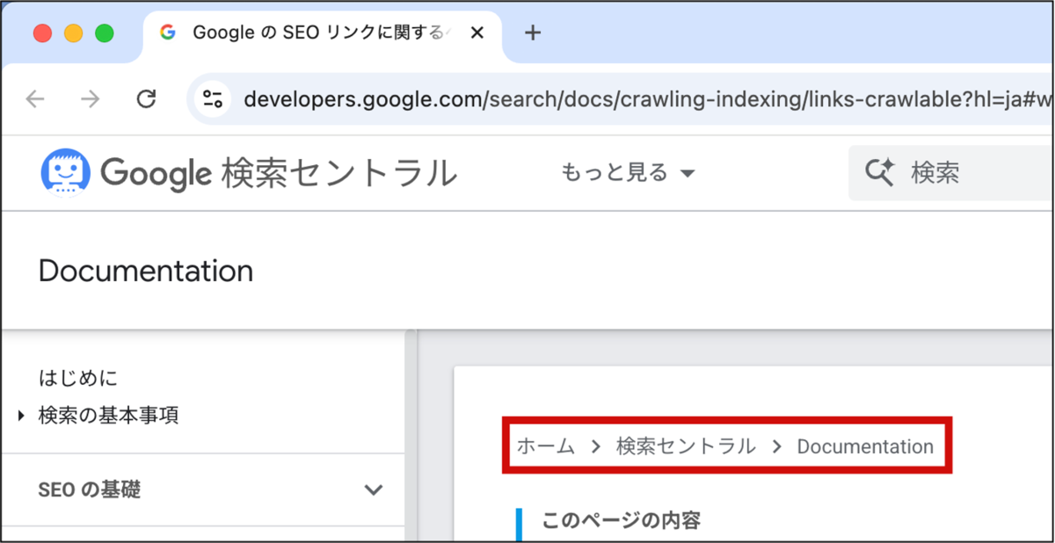Screen dimensions: 1055x543
Task: Open a new browser tab with plus icon
Action: click(x=533, y=33)
